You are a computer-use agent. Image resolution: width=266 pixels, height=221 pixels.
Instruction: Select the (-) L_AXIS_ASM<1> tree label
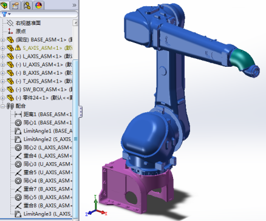39,56
